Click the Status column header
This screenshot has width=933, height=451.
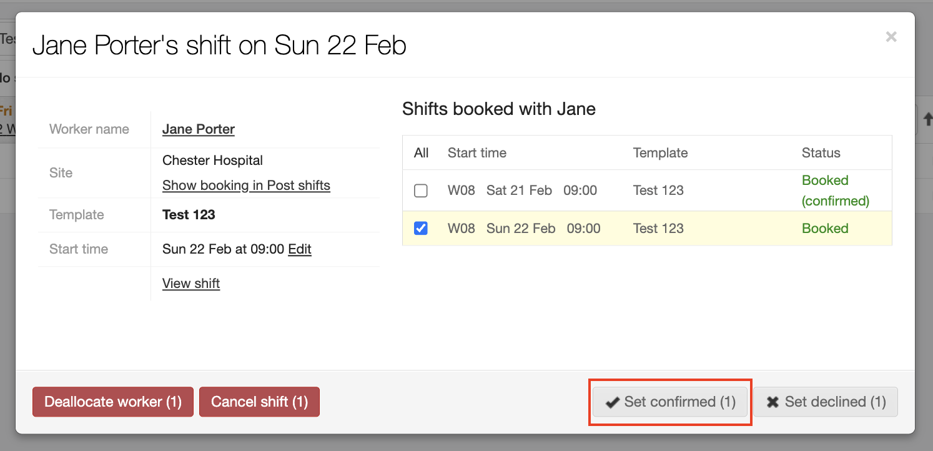[x=821, y=152]
